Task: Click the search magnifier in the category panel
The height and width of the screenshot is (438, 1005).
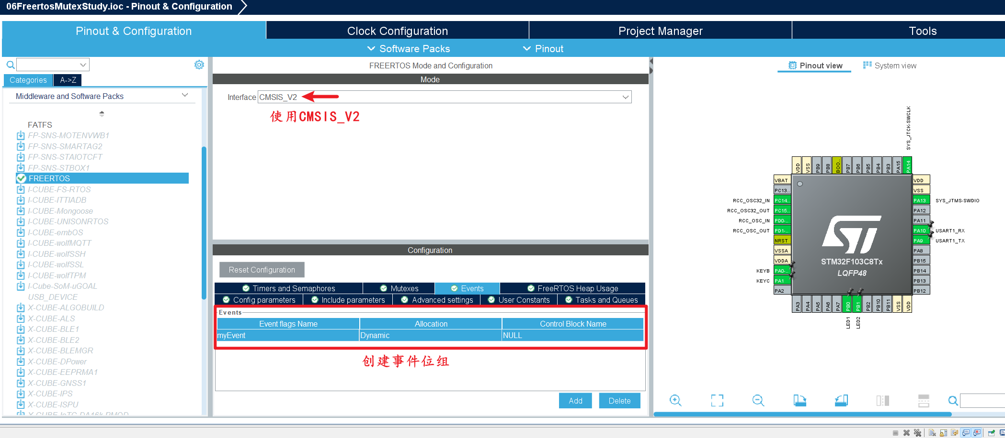Action: click(x=10, y=65)
